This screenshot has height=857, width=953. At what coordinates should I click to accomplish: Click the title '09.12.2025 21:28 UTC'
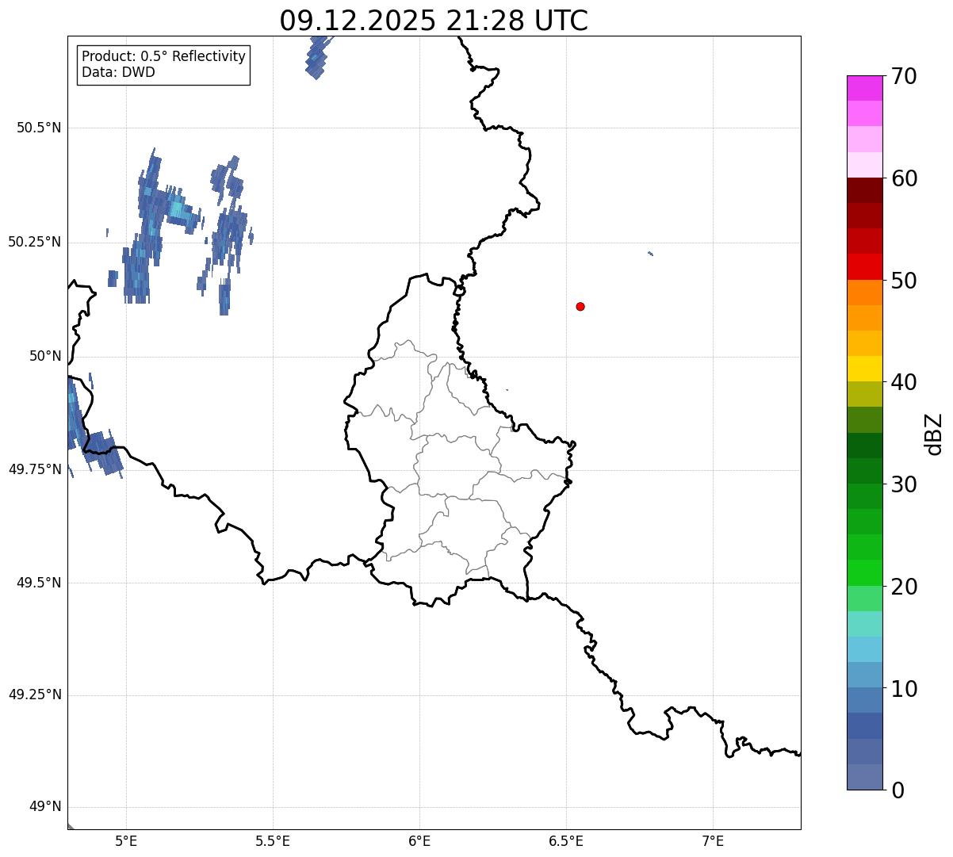click(434, 21)
